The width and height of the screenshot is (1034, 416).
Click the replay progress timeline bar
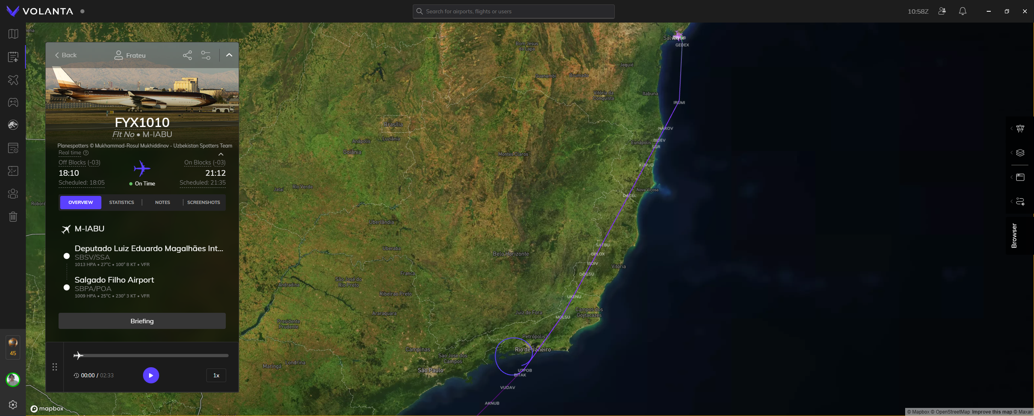click(x=153, y=356)
